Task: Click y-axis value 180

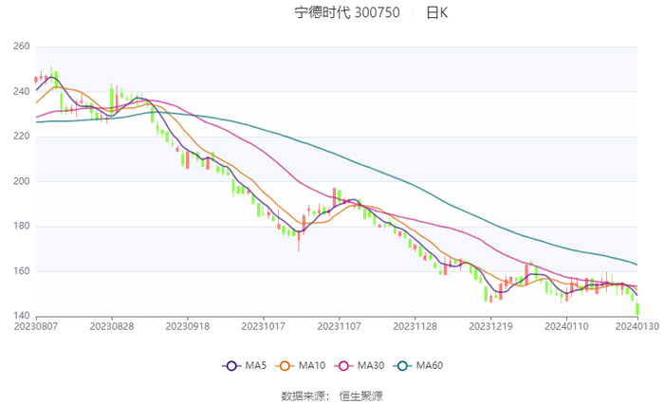Action: click(x=22, y=226)
